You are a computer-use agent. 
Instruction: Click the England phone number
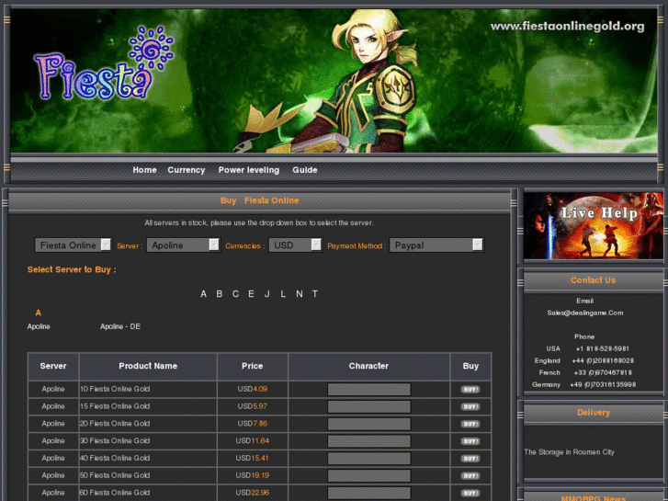603,360
